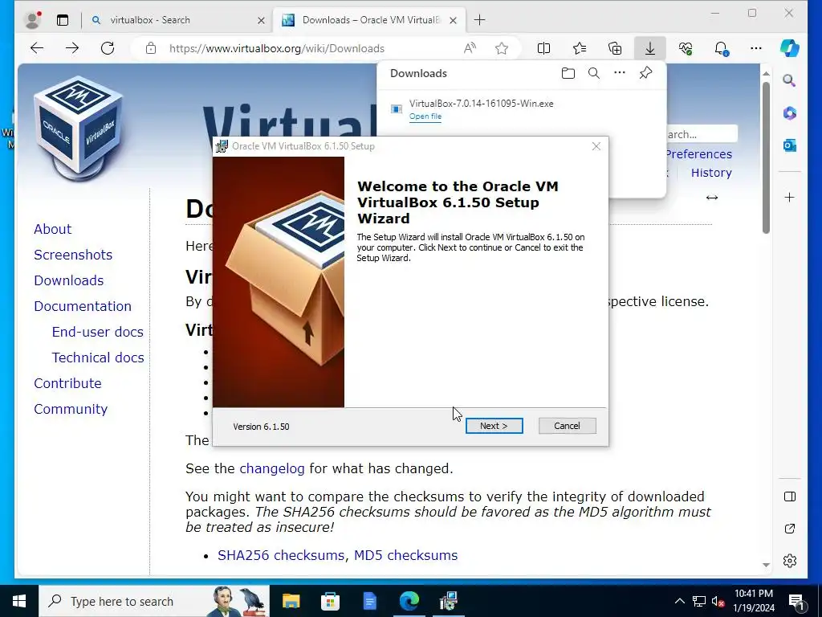
Task: Open Collections icon
Action: pyautogui.click(x=614, y=48)
